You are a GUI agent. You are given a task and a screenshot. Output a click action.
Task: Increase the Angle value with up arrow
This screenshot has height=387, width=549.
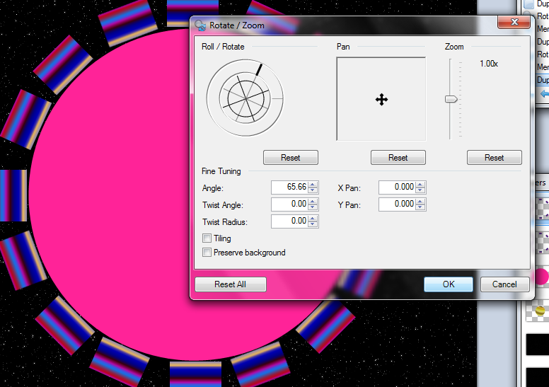pos(313,184)
